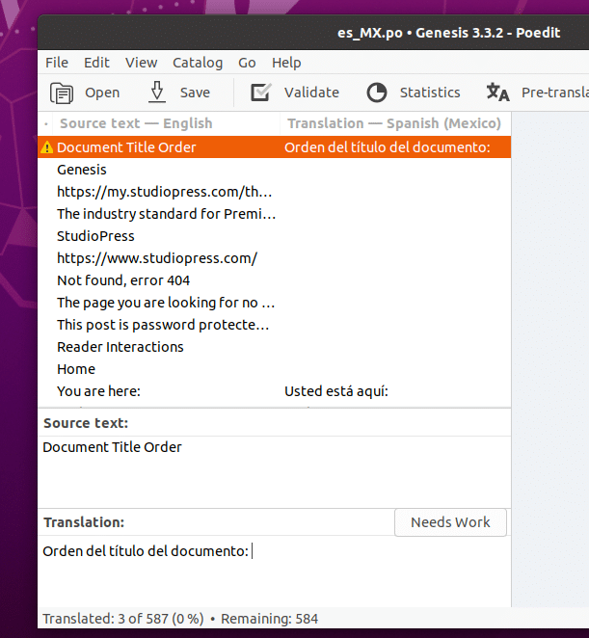Viewport: 589px width, 638px height.
Task: Click the Statistics pie chart icon
Action: point(377,93)
